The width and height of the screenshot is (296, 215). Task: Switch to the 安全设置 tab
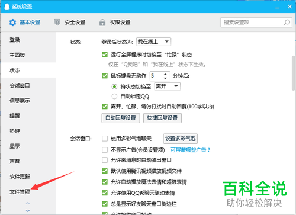pos(70,23)
